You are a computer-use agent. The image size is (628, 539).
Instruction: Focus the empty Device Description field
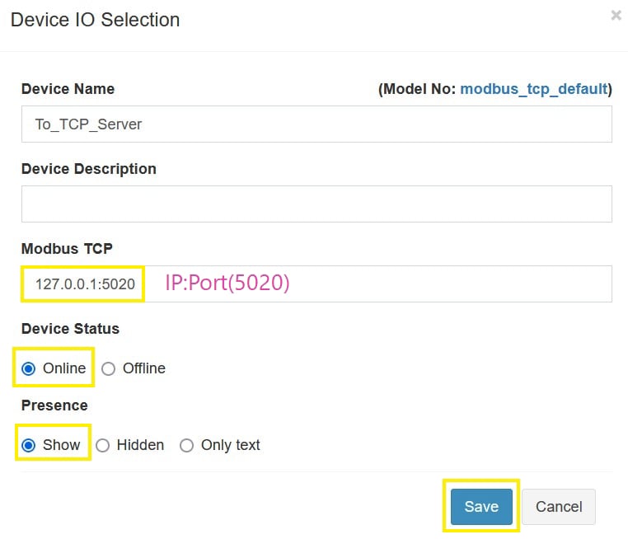pos(316,204)
